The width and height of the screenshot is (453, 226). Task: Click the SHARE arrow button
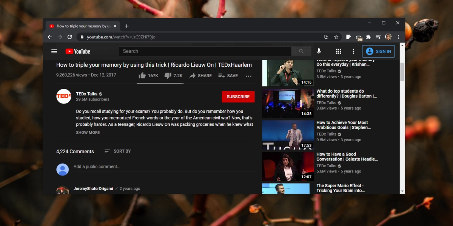click(200, 76)
